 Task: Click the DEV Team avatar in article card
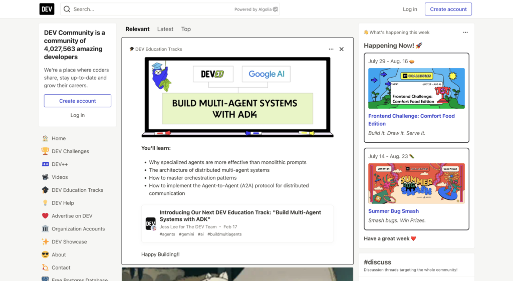click(151, 224)
